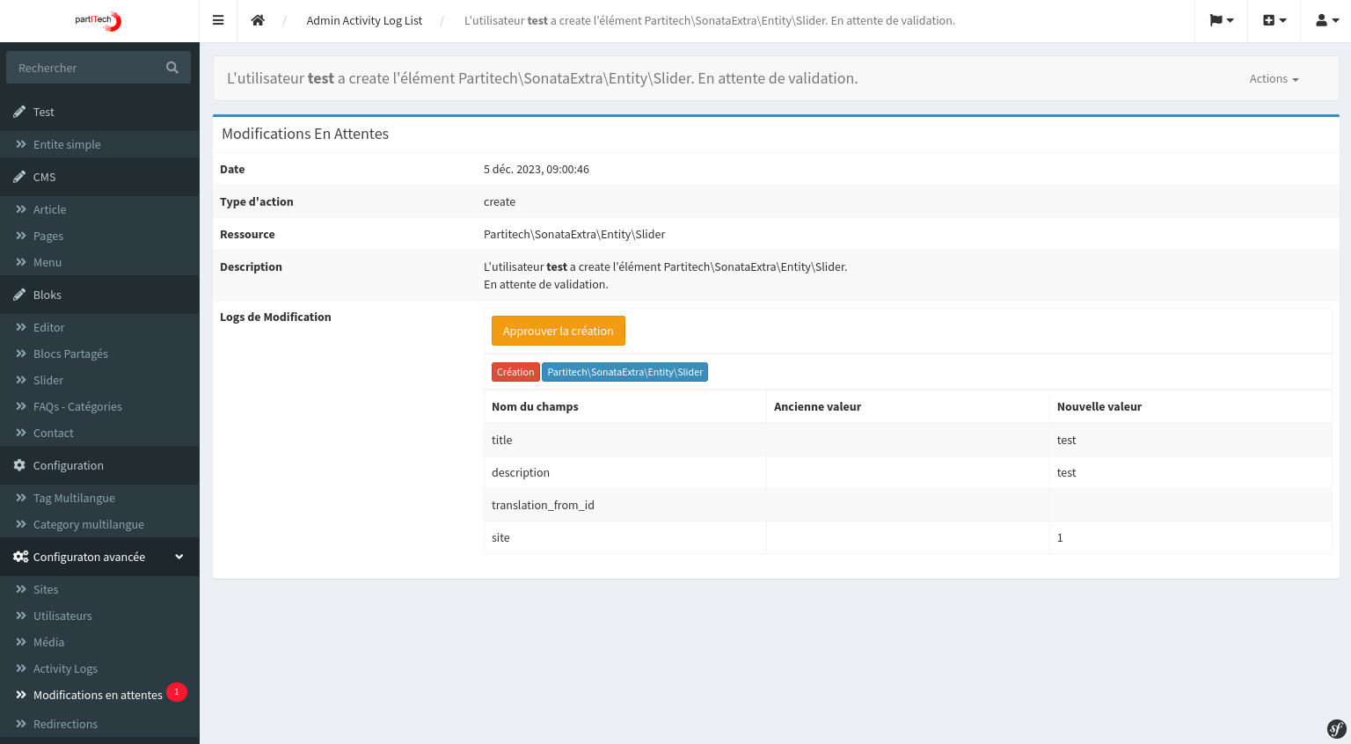1351x744 pixels.
Task: Toggle the hamburger sidebar menu icon
Action: [218, 20]
